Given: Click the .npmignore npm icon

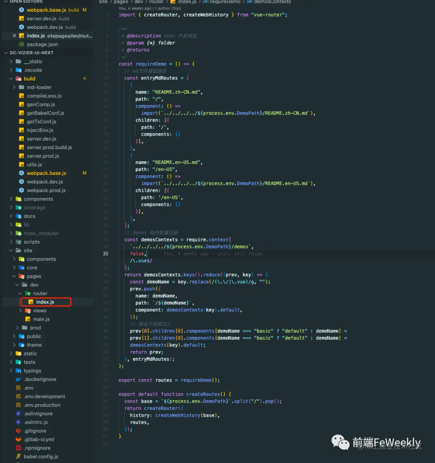Looking at the screenshot, I should 18,448.
